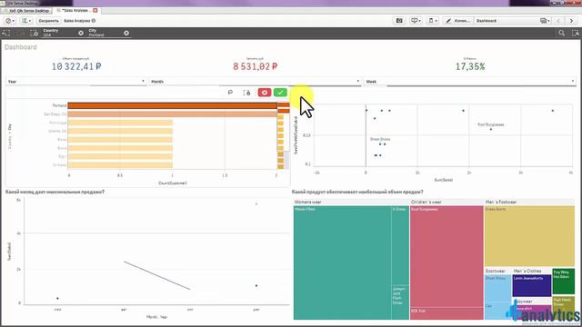This screenshot has height=327, width=582.
Task: Open the selections tool icon
Action: point(576,33)
